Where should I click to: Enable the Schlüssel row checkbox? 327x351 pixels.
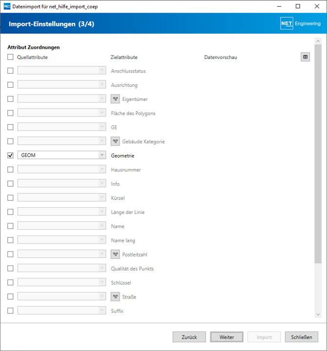coord(10,282)
